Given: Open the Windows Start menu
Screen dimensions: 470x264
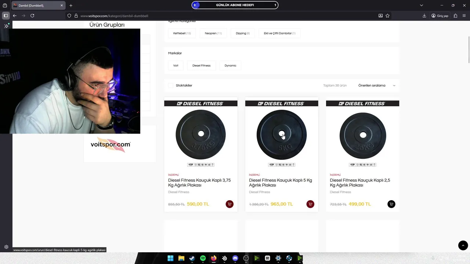Looking at the screenshot, I should (x=170, y=258).
